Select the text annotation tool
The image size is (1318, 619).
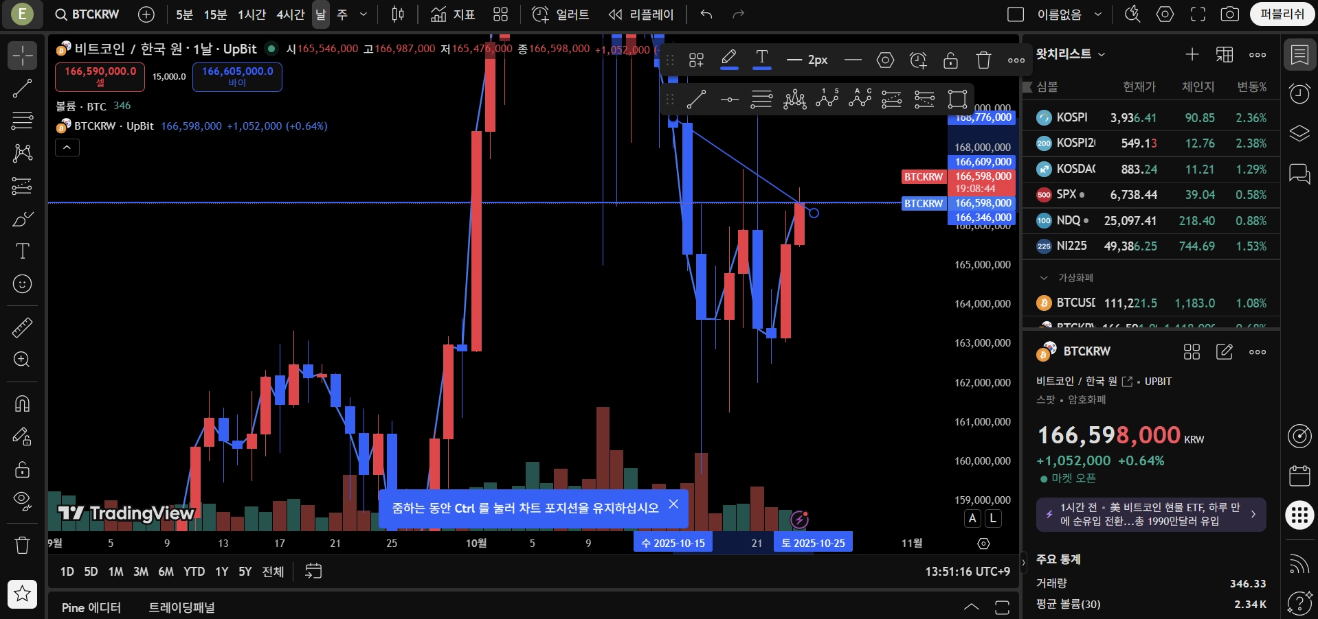point(22,251)
